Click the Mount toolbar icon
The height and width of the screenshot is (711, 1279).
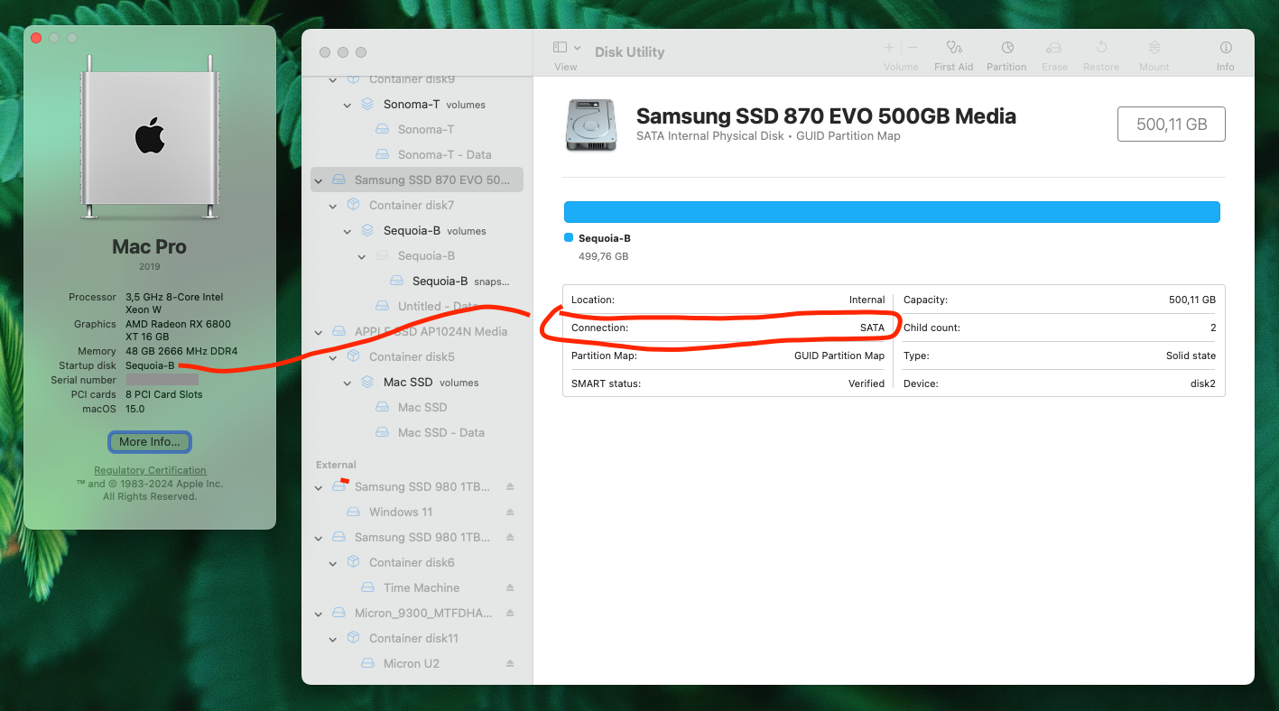point(1154,48)
